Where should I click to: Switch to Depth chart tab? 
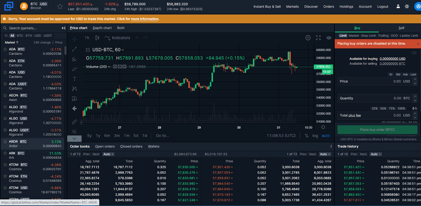[102, 28]
